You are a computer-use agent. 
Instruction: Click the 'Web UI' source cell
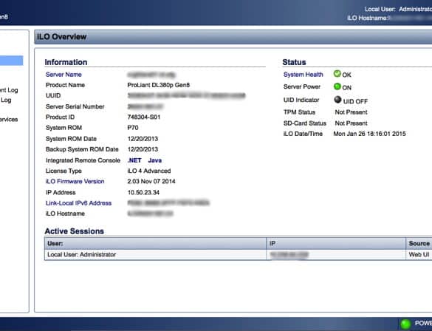pos(419,255)
